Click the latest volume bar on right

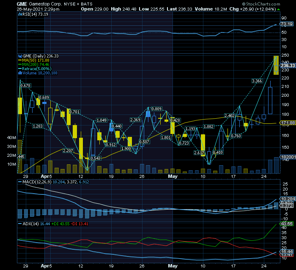click(x=276, y=165)
